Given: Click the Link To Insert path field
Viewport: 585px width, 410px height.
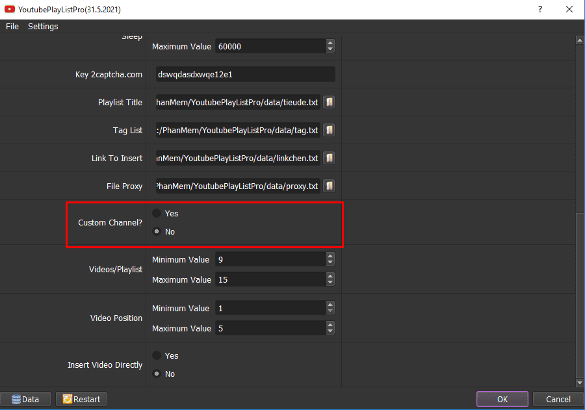Looking at the screenshot, I should click(238, 158).
